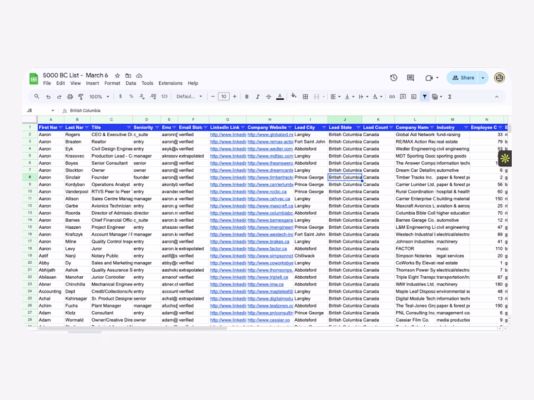Image resolution: width=534 pixels, height=400 pixels.
Task: Toggle the filter button in toolbar
Action: (424, 96)
